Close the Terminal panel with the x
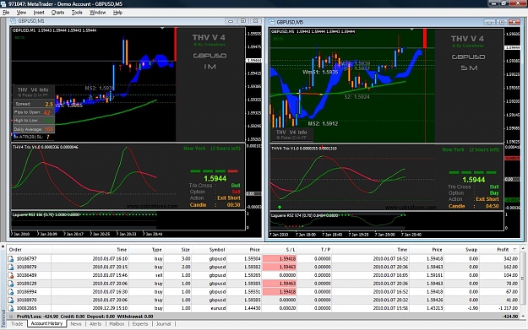The width and height of the screenshot is (528, 330). [3, 246]
